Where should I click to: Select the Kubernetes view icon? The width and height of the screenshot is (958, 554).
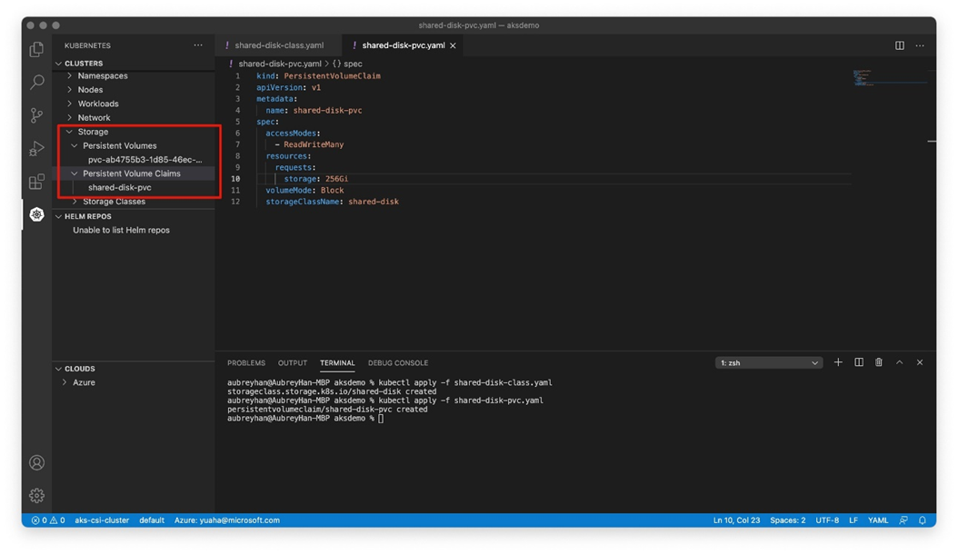(x=36, y=214)
